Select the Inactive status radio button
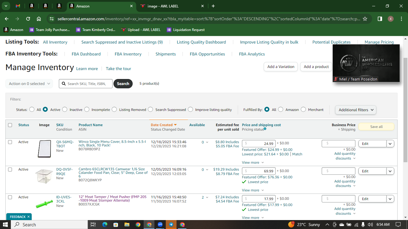Viewport: 408px width, 229px height. click(65, 109)
